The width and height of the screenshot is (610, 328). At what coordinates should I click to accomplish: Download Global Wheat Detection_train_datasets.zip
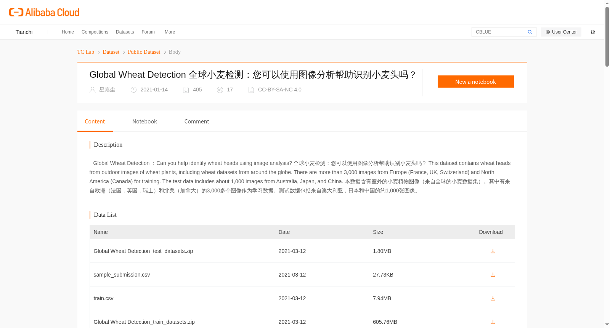(493, 322)
